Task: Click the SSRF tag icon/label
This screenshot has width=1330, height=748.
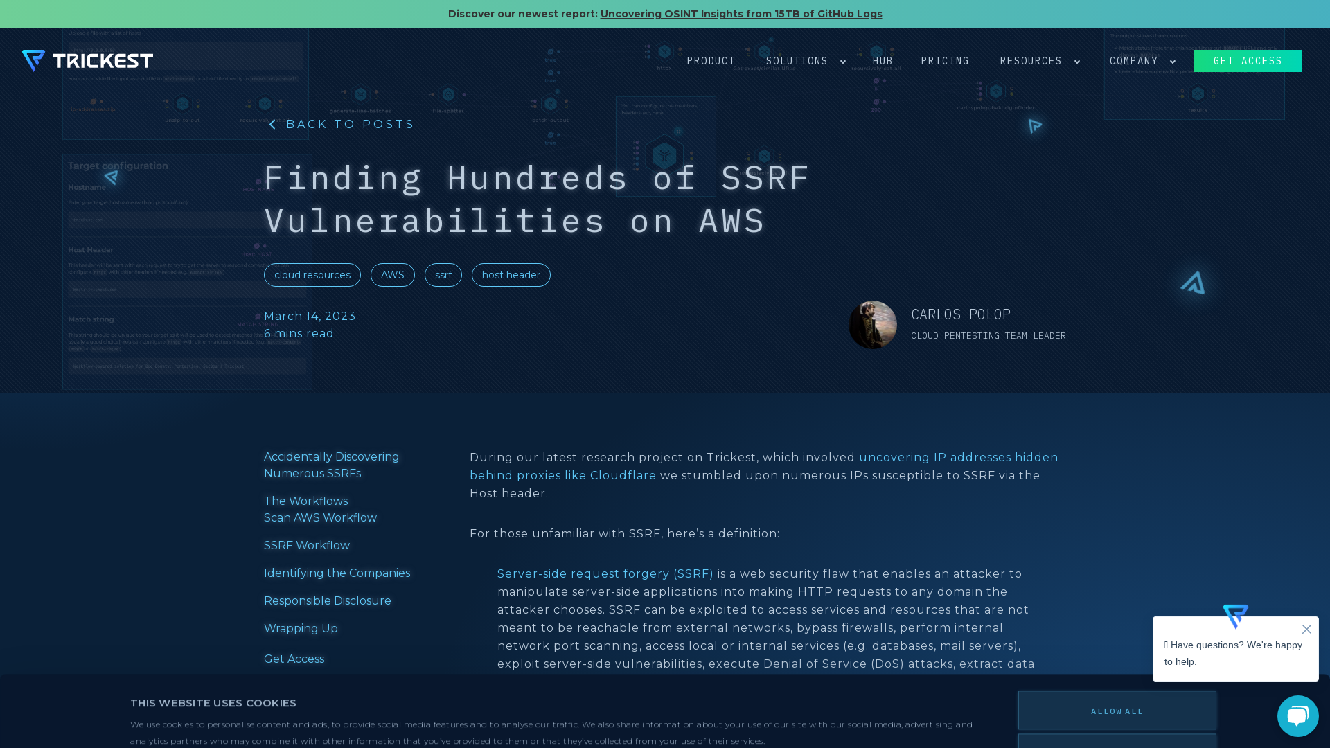Action: (x=443, y=275)
